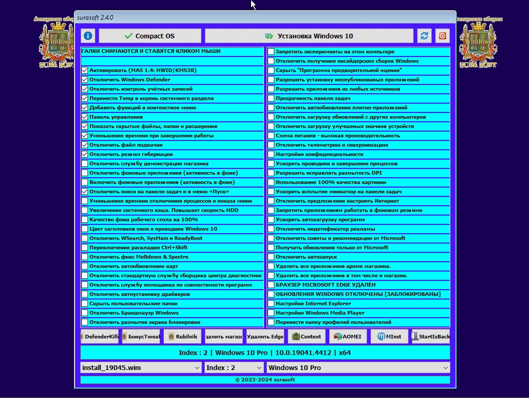Check Переключение раскладки Ctrl+Shift
The height and width of the screenshot is (398, 529).
85,248
